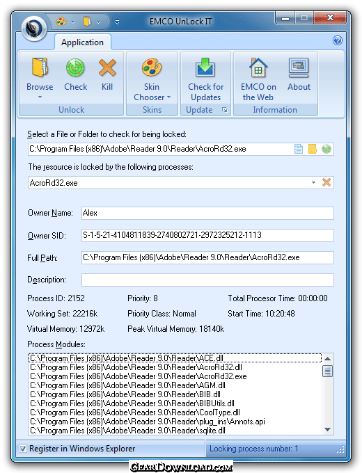362x473 pixels.
Task: Expand the Update group dialog launcher
Action: (x=225, y=110)
